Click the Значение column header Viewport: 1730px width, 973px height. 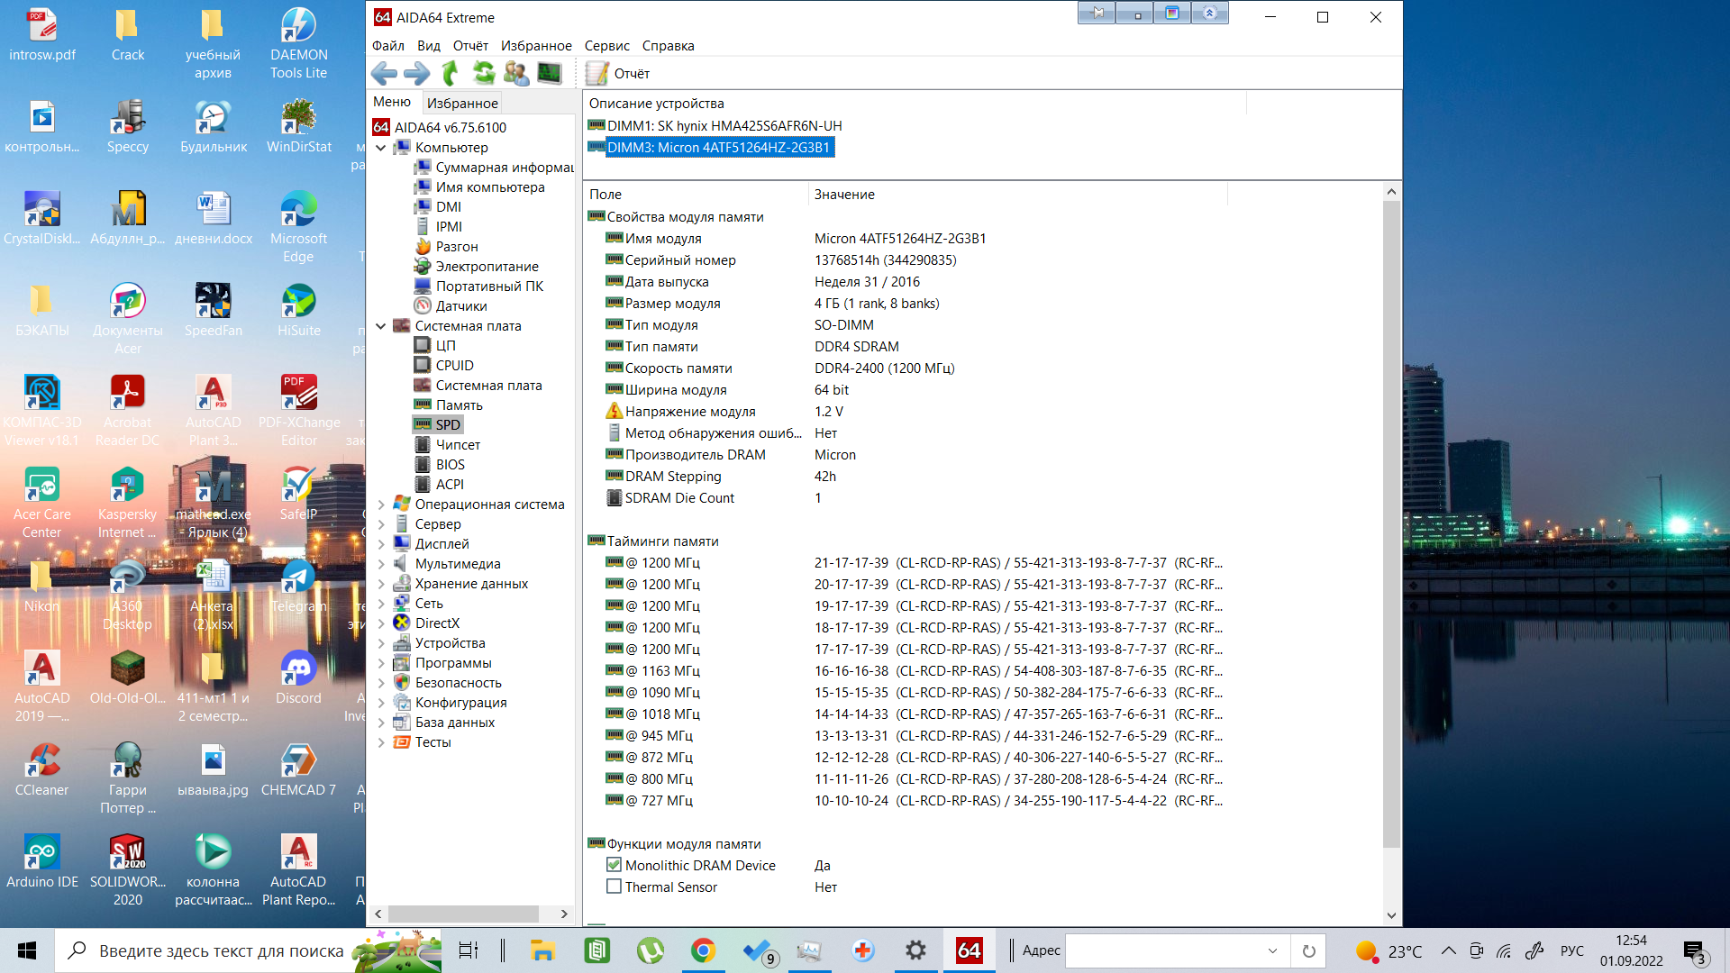1017,195
